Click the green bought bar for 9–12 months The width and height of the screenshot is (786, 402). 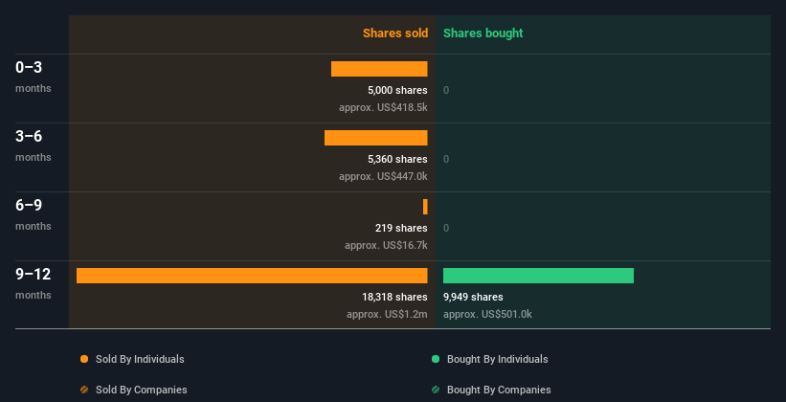[538, 276]
